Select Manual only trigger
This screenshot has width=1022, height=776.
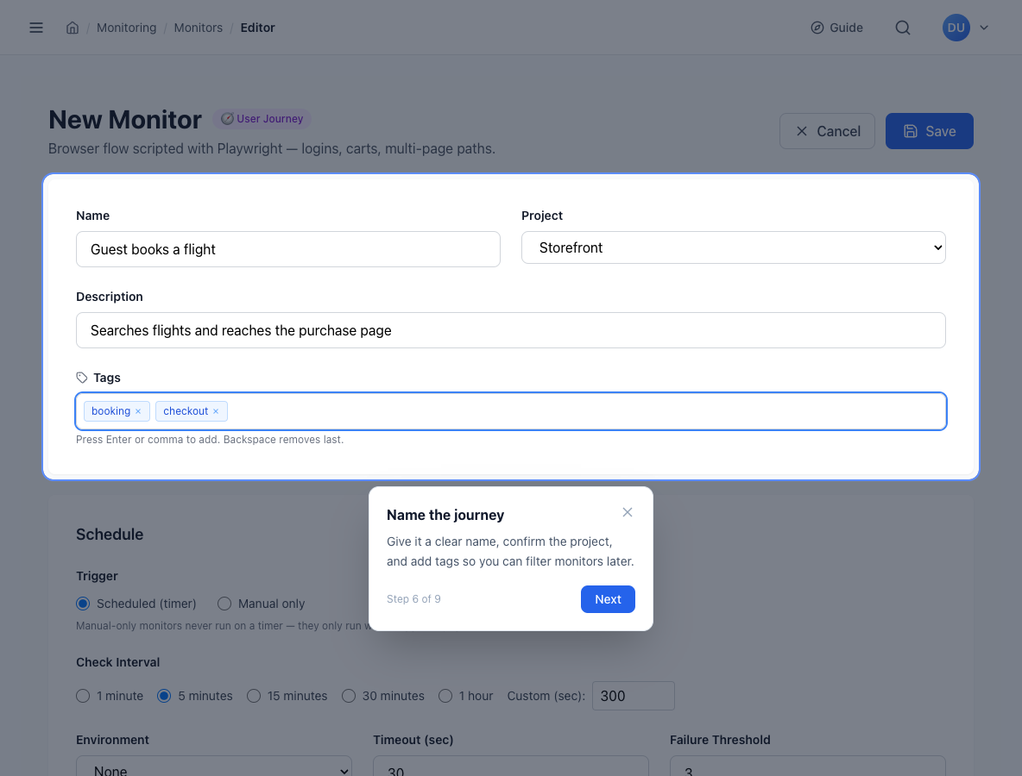(224, 604)
